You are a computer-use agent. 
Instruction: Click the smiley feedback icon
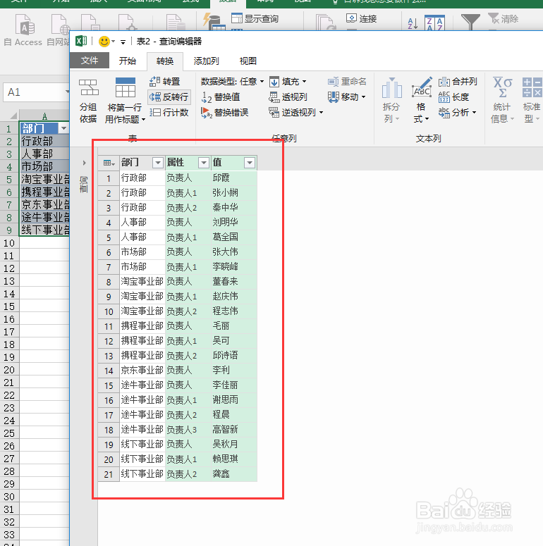coord(104,42)
